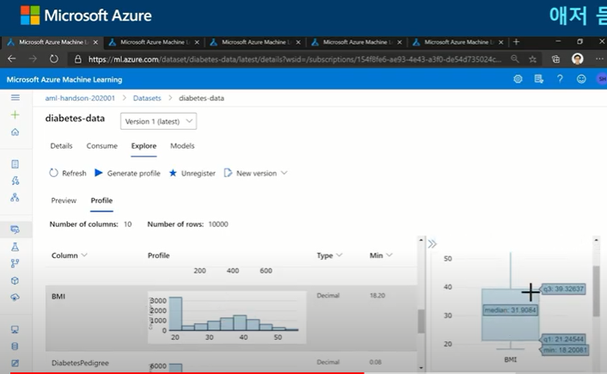Send feedback via smiley icon
The height and width of the screenshot is (374, 607).
coord(581,79)
